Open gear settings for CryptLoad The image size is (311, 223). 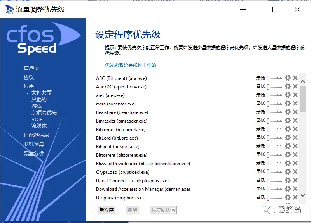[288, 171]
